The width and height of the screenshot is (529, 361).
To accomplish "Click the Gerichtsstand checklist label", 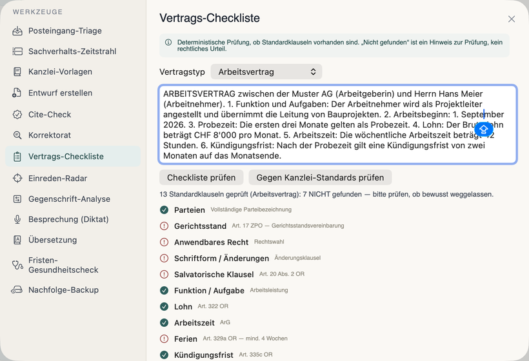I will coord(201,226).
